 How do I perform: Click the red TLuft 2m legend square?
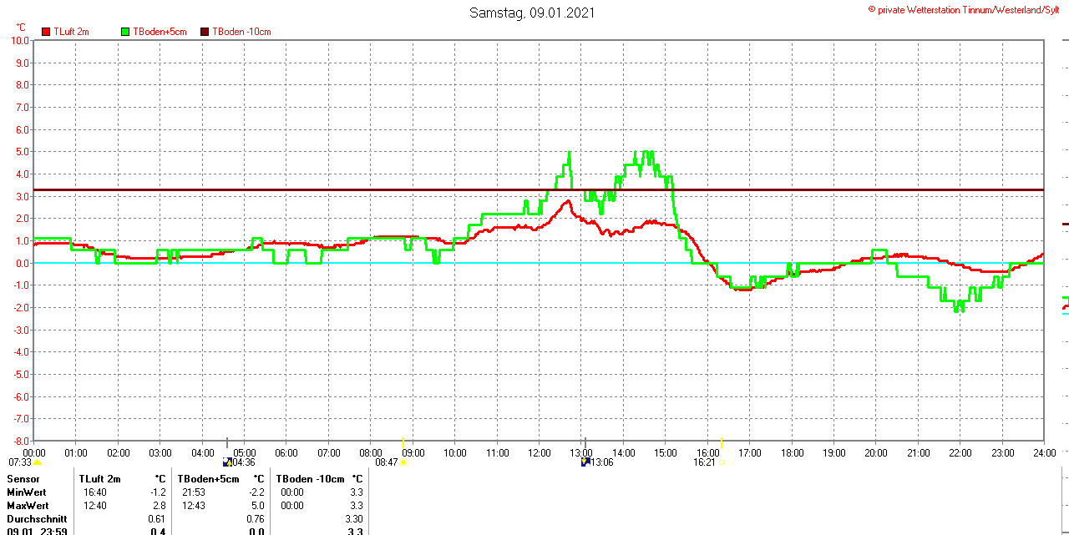46,32
